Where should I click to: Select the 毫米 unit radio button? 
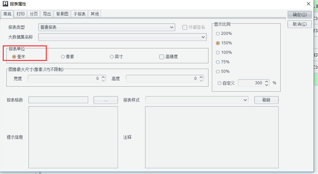(14, 57)
